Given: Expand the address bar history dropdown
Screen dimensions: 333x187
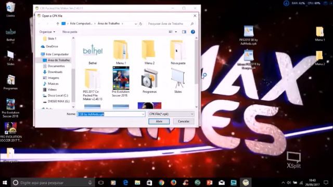Looking at the screenshot, I should pos(136,24).
